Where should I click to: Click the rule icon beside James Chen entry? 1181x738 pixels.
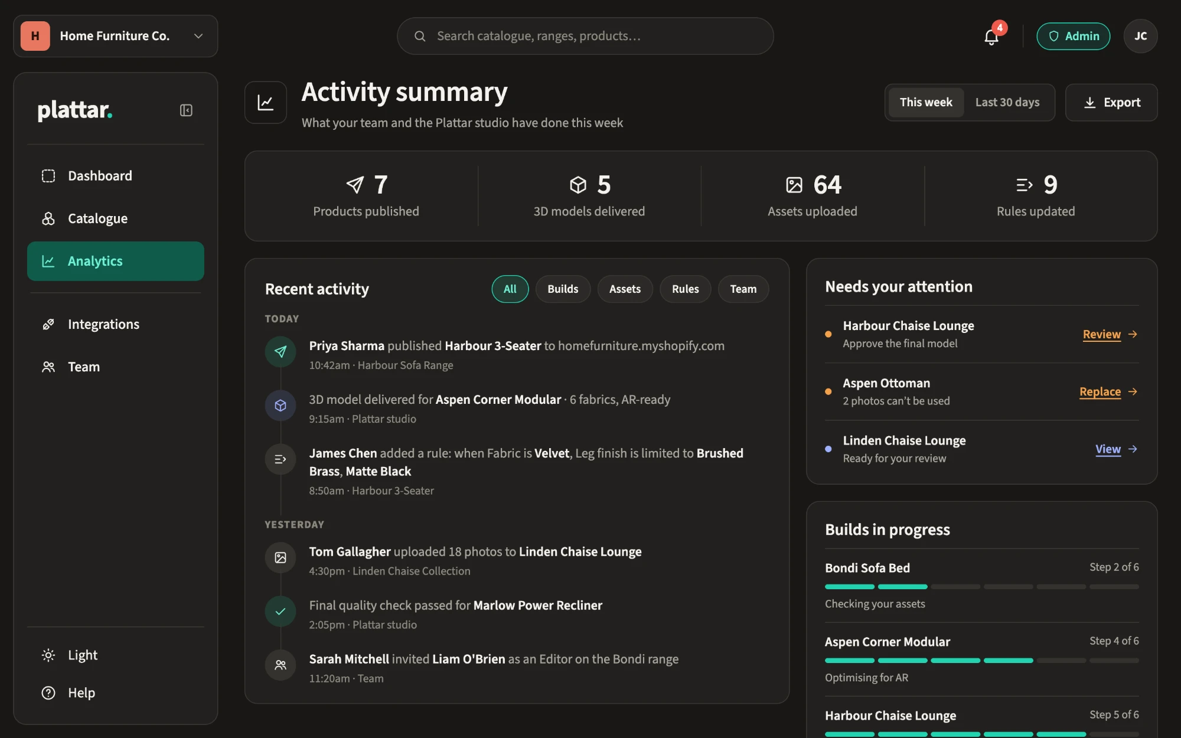click(x=280, y=459)
